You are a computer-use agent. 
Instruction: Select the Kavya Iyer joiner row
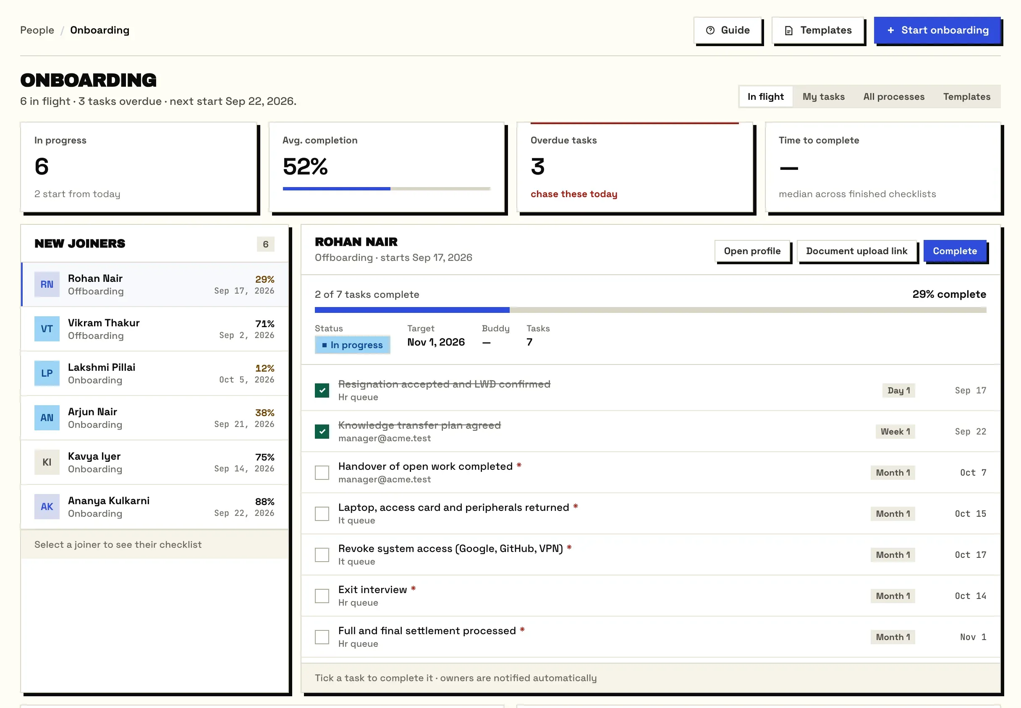[x=154, y=462]
